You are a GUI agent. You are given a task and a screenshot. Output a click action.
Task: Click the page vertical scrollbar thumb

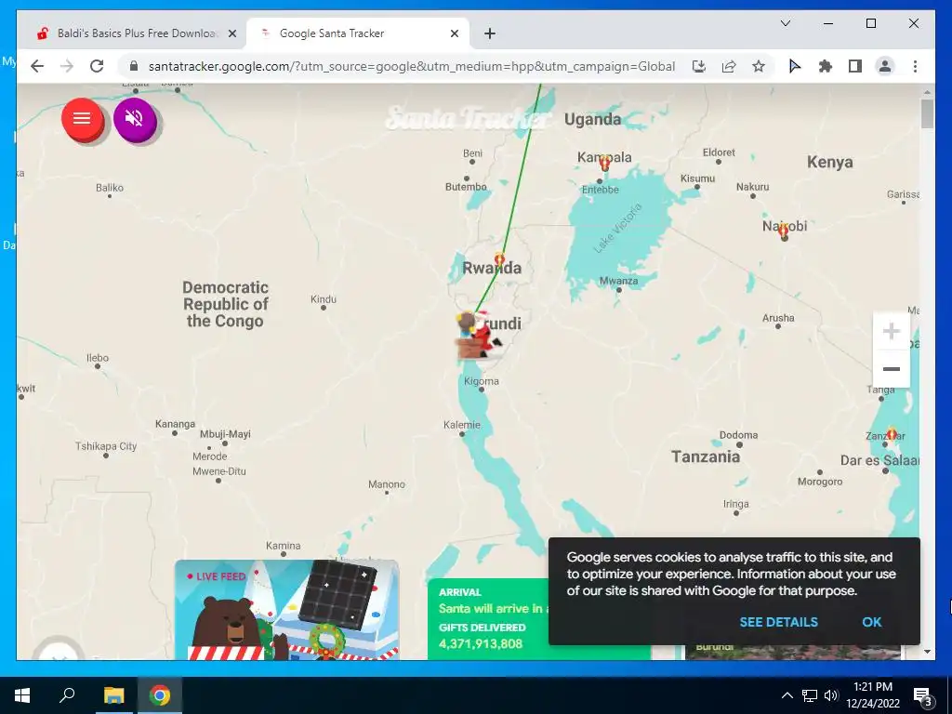927,113
